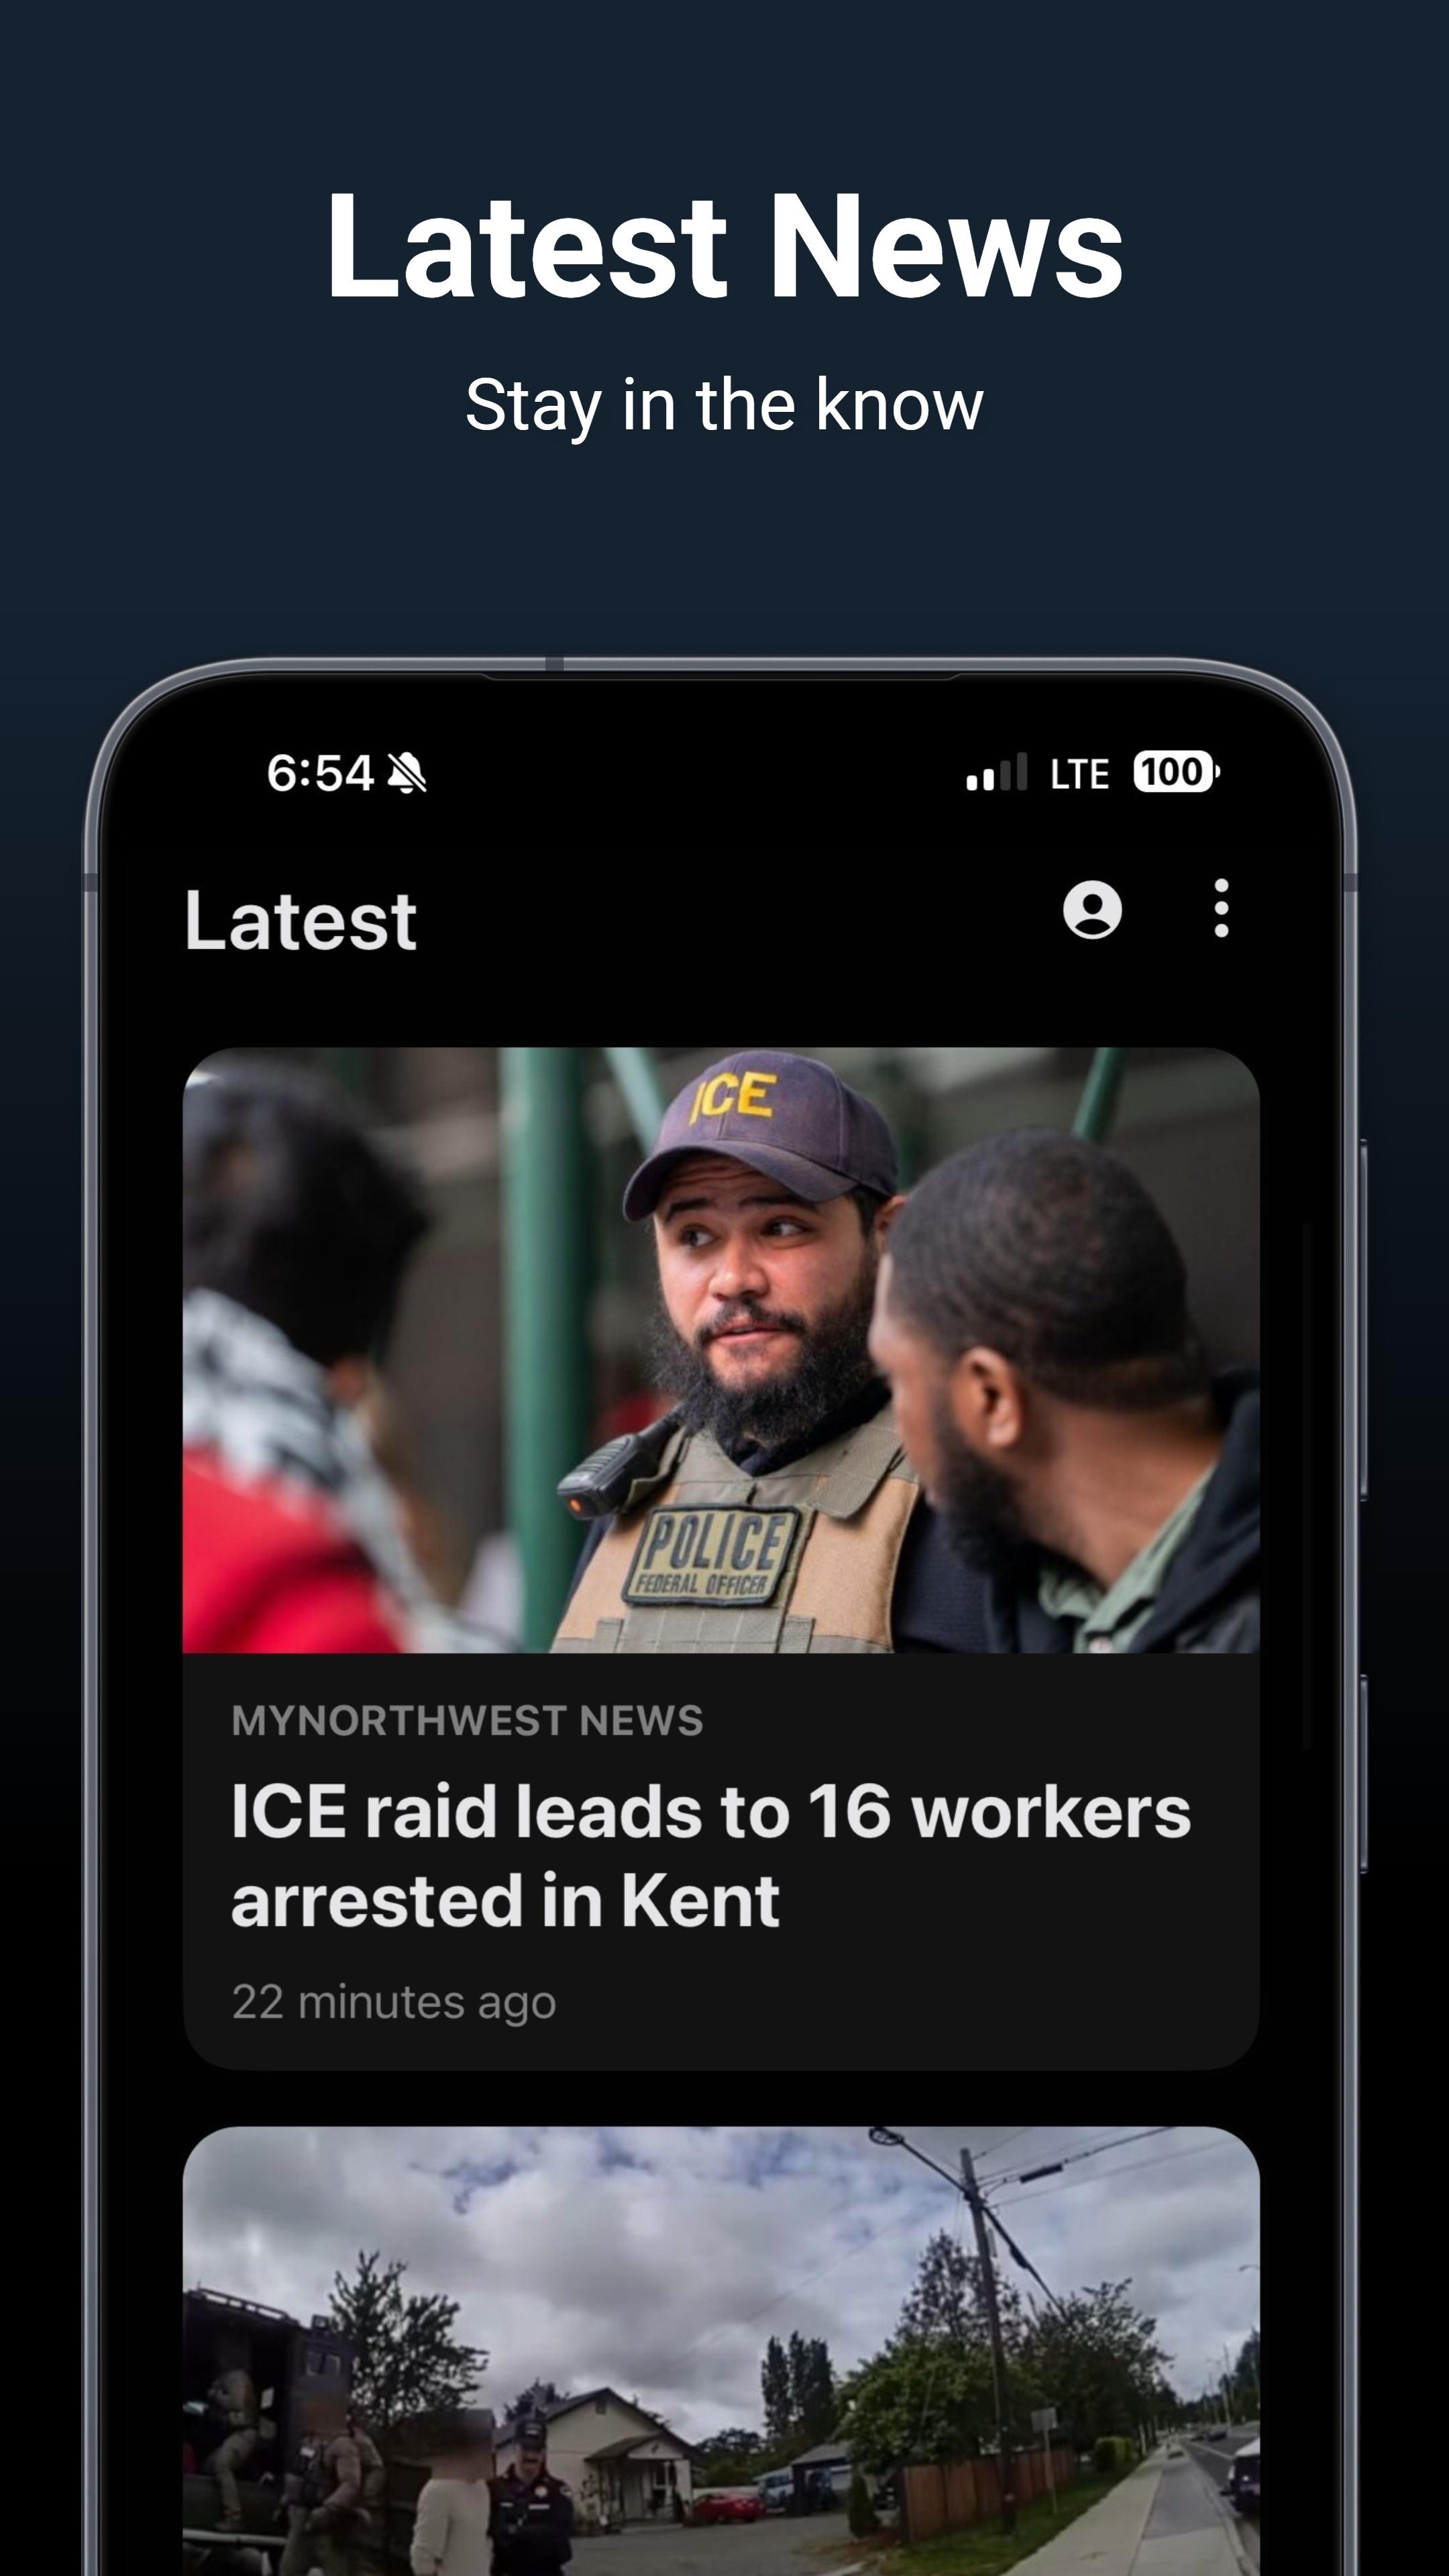This screenshot has height=2576, width=1449.
Task: Tap the Latest News banner title
Action: (x=724, y=246)
